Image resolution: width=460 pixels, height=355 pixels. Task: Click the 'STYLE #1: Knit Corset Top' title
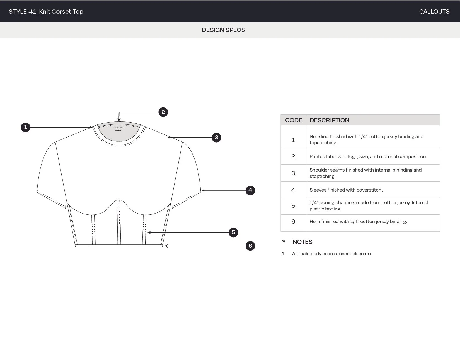[x=46, y=11]
